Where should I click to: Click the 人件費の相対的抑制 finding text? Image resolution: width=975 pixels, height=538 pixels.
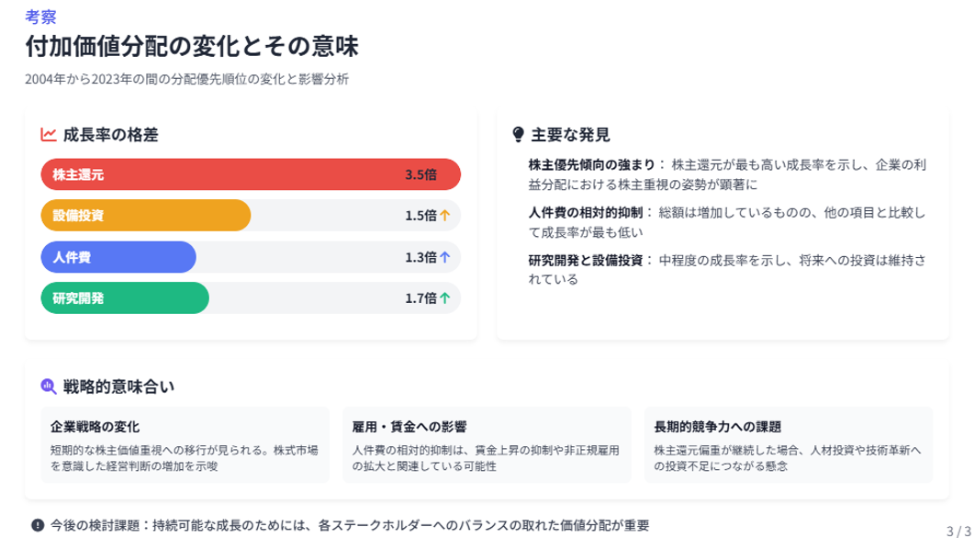[585, 213]
